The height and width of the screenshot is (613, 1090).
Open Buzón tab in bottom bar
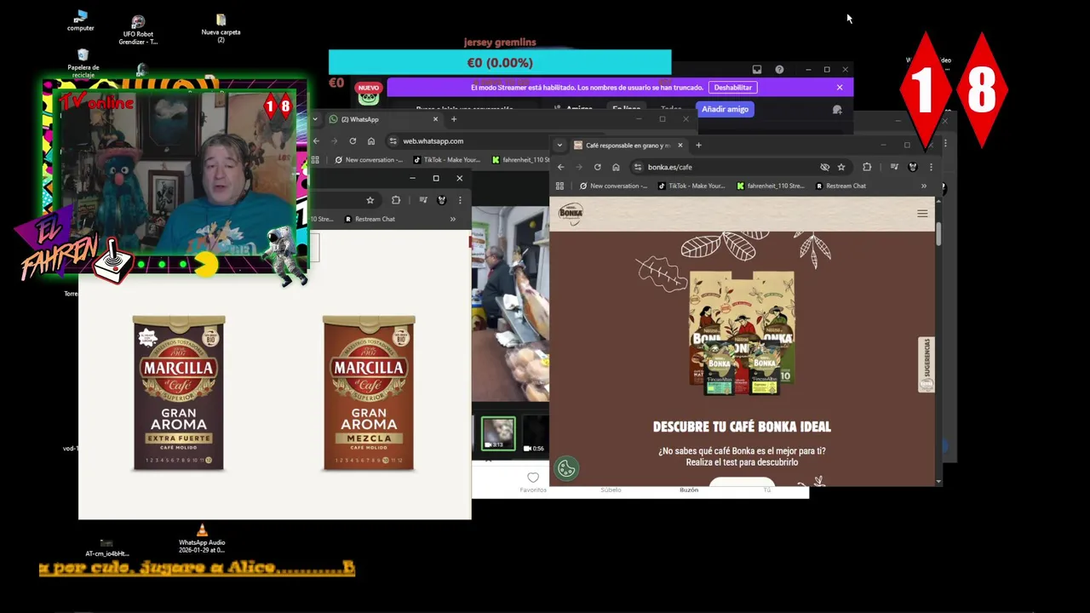689,490
